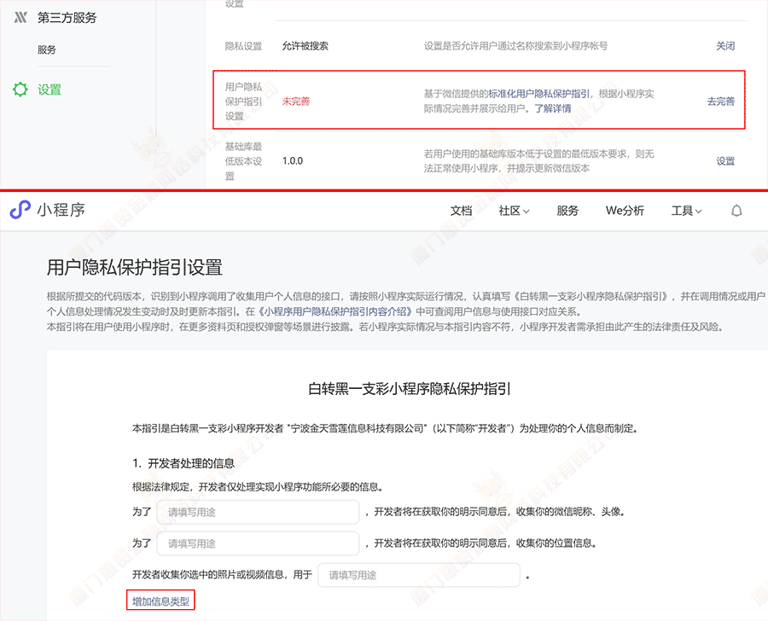Click the 未完善 status text
The width and height of the screenshot is (768, 621).
click(296, 102)
